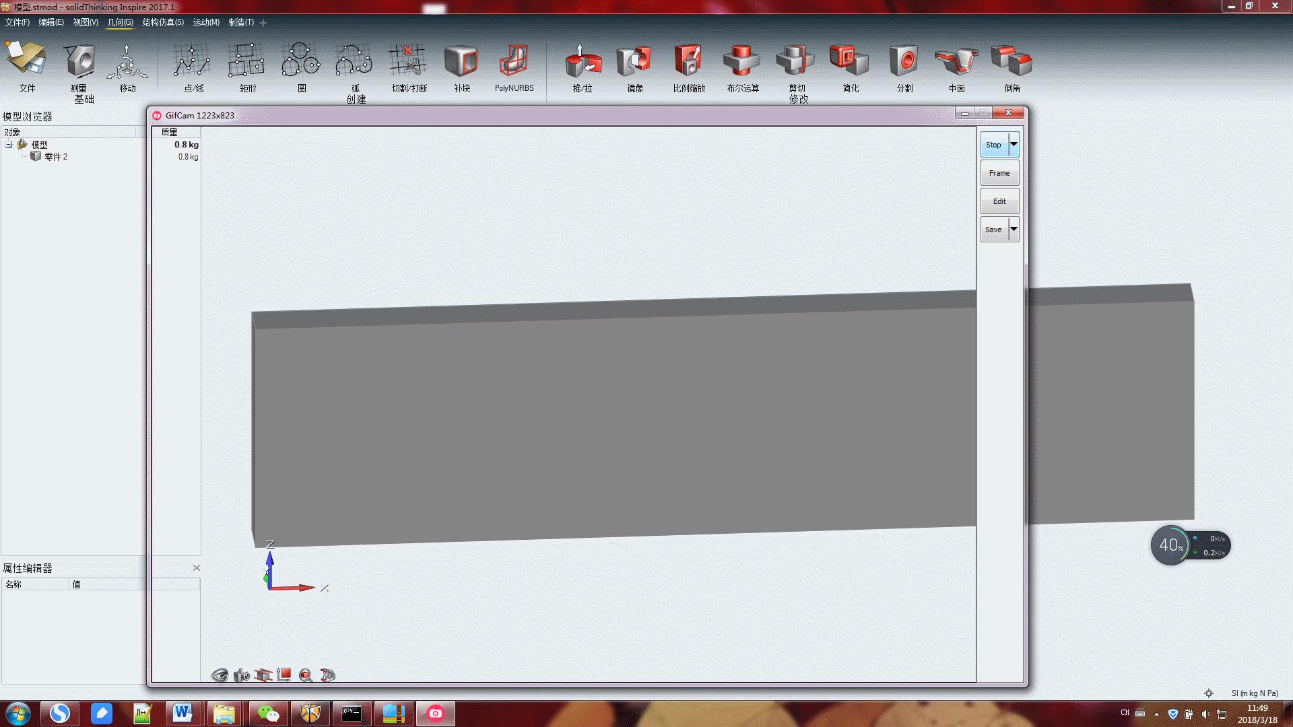The height and width of the screenshot is (727, 1293).
Task: Open the Mirror (镜像) tool
Action: pos(634,62)
